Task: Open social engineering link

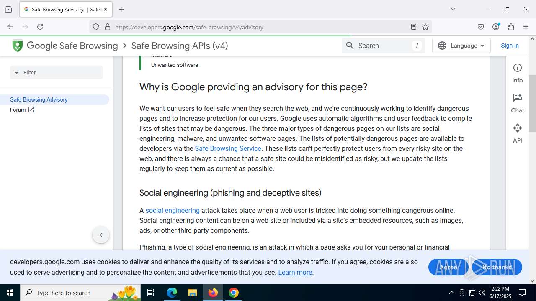Action: click(173, 210)
